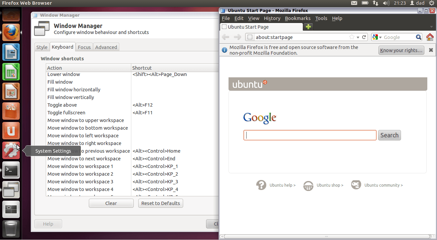Image resolution: width=437 pixels, height=240 pixels.
Task: Click the Know your rights button
Action: [x=401, y=50]
